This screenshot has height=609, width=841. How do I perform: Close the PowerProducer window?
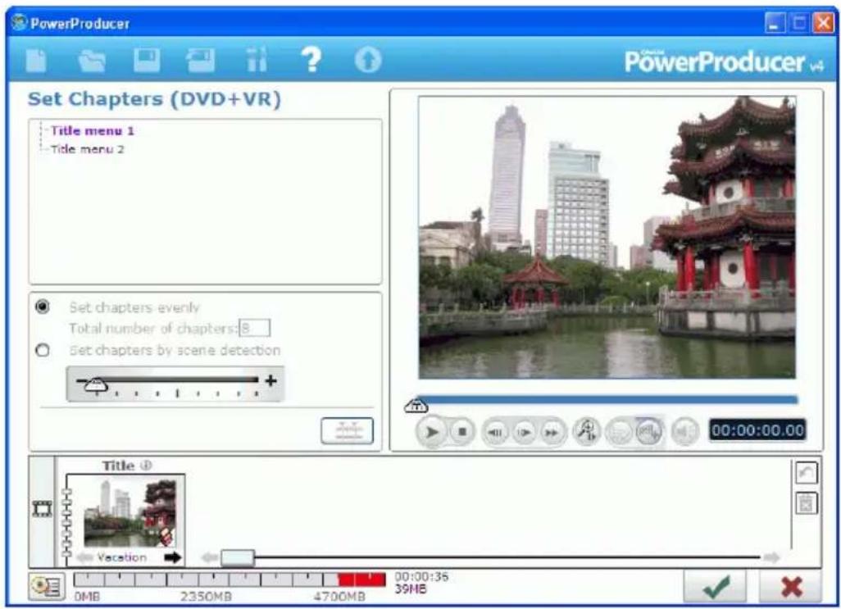click(823, 23)
